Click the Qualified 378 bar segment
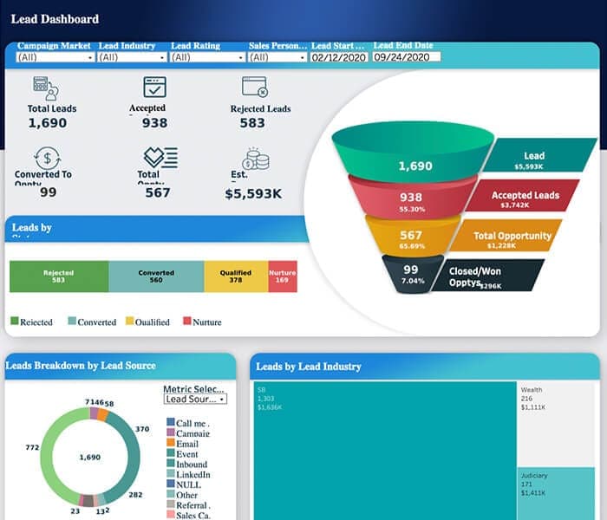 [x=236, y=276]
